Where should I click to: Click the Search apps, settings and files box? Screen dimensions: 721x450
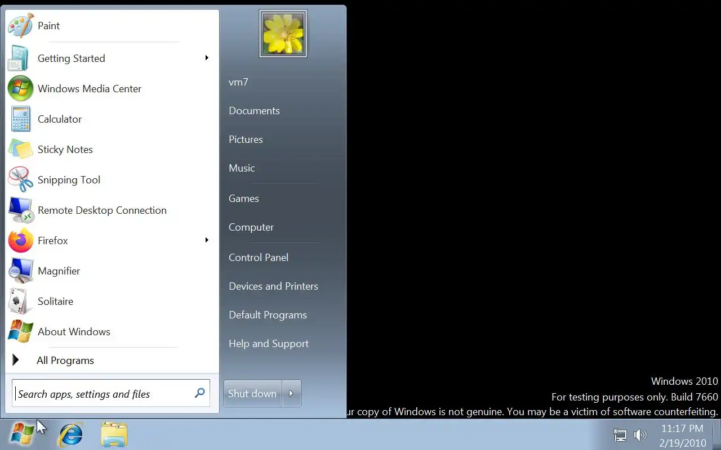pyautogui.click(x=111, y=393)
